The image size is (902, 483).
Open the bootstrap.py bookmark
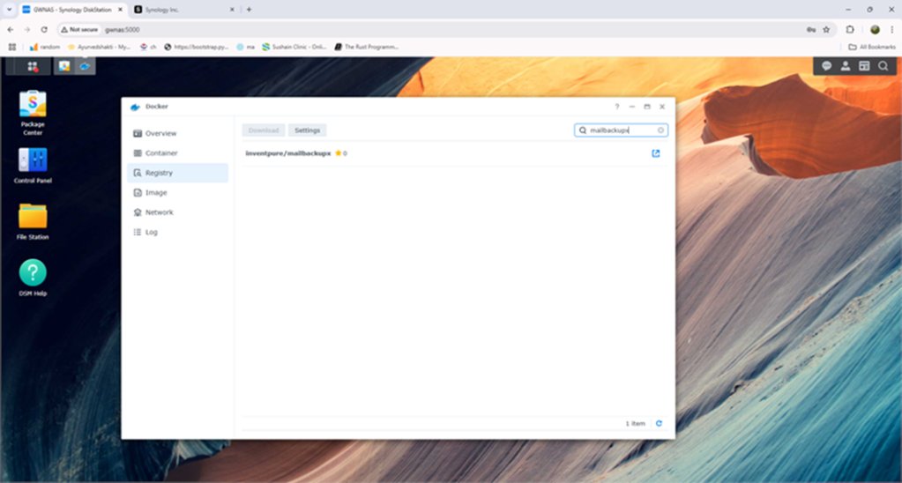[196, 47]
